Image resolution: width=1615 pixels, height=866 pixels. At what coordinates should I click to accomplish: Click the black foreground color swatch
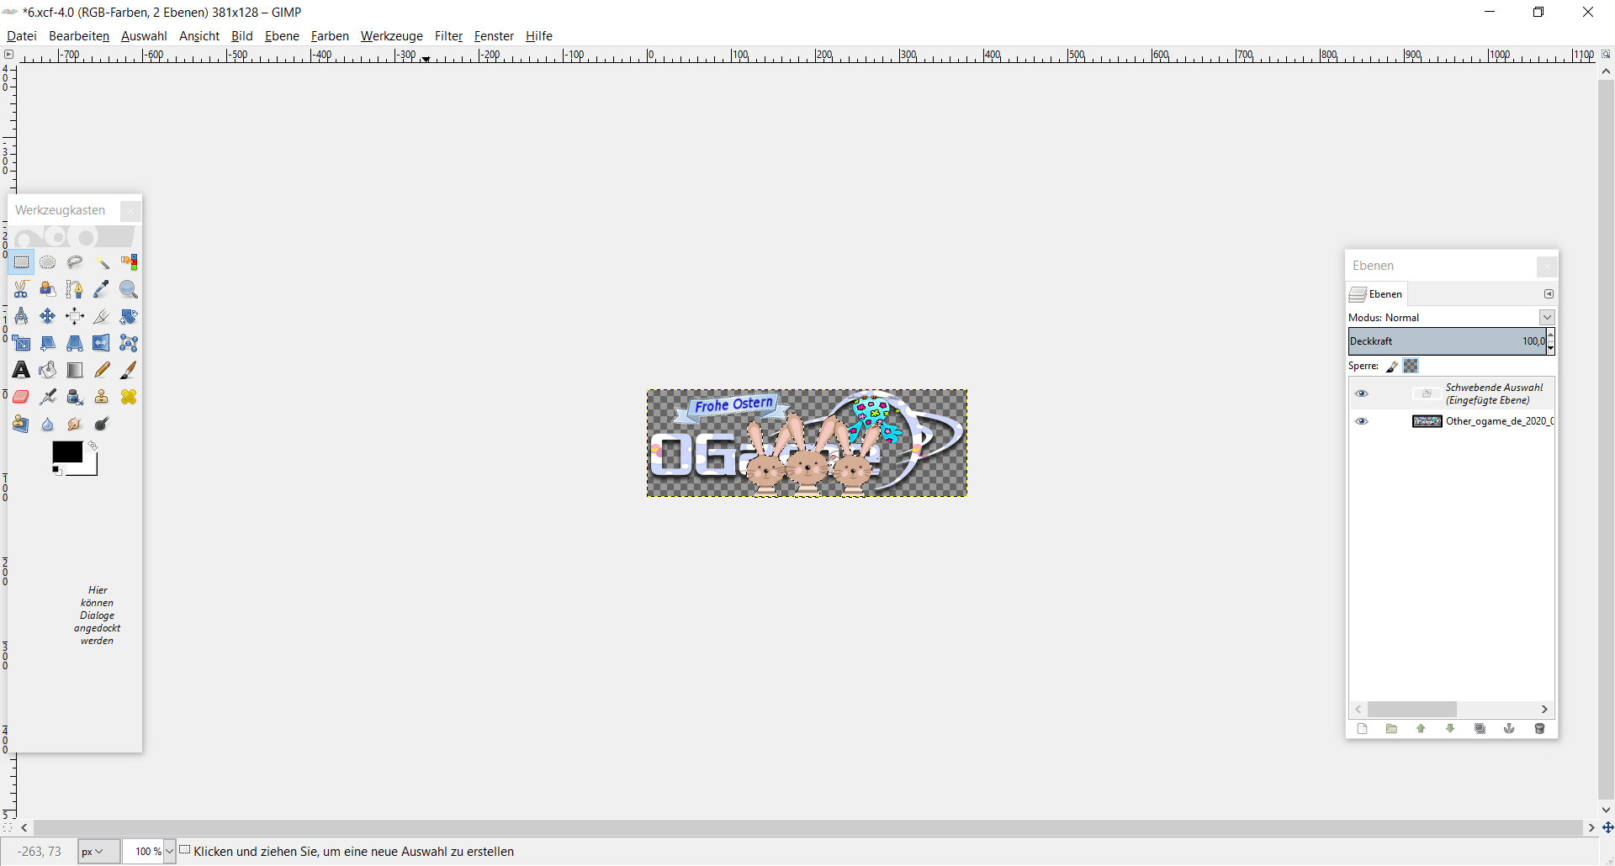click(x=67, y=452)
